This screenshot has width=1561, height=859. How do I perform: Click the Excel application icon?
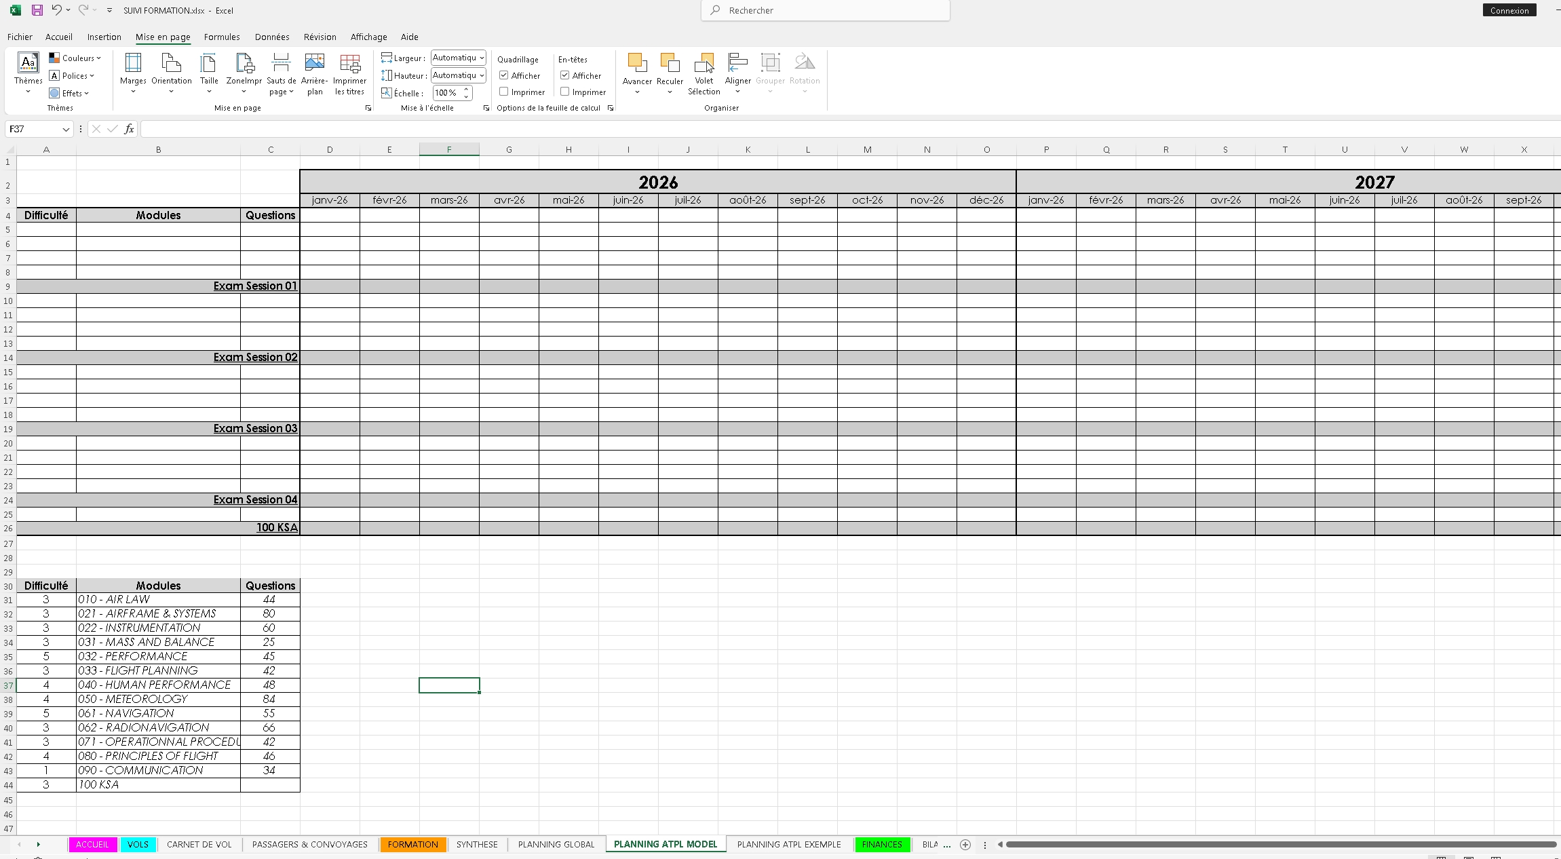point(15,10)
